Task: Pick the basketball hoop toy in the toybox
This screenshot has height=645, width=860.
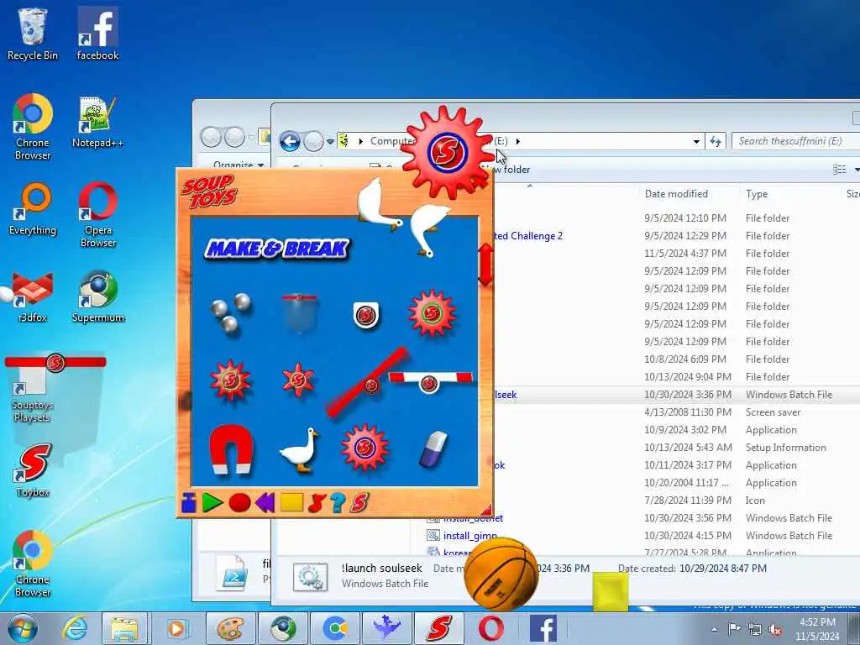Action: [299, 312]
